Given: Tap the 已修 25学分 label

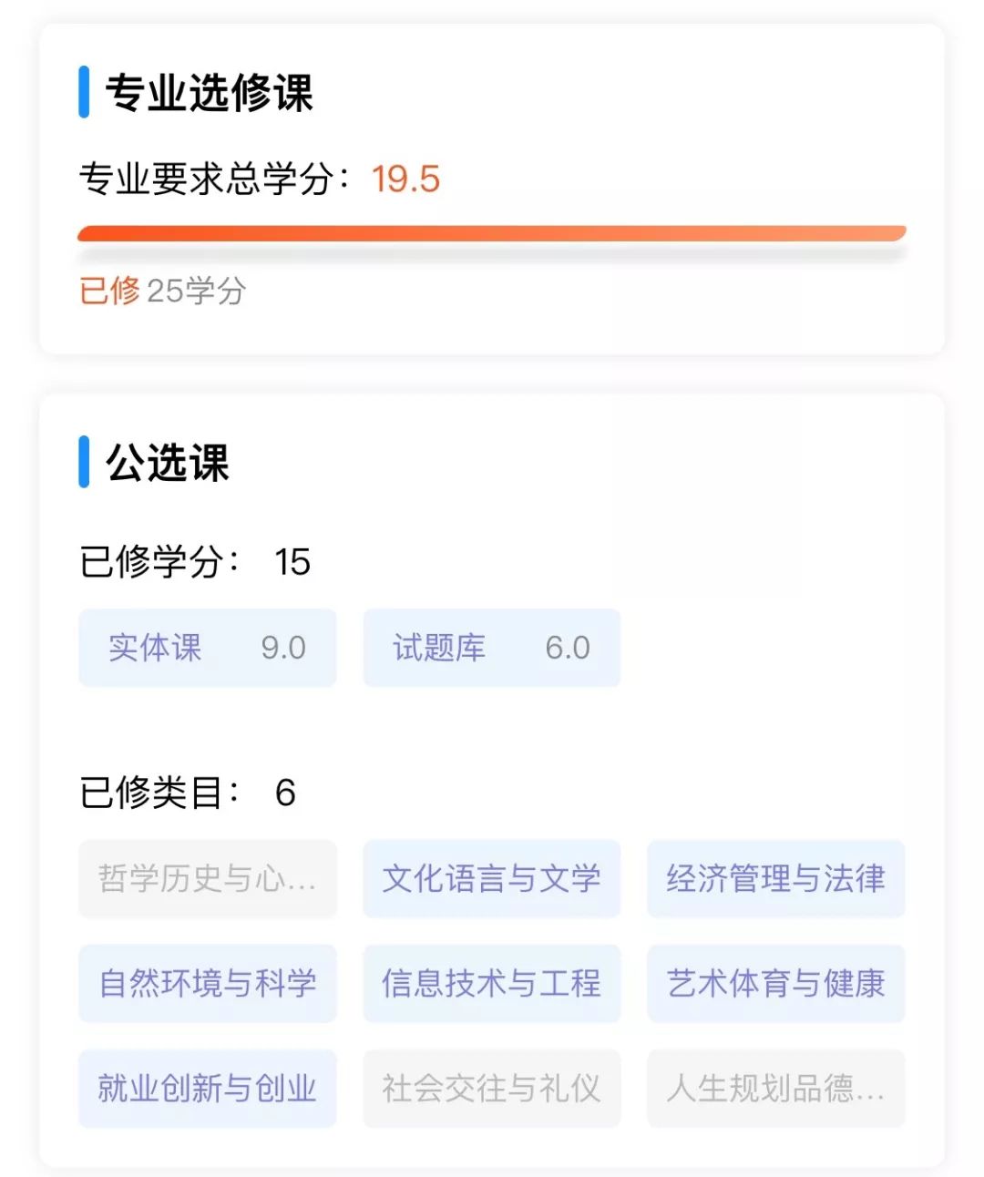Looking at the screenshot, I should [162, 292].
